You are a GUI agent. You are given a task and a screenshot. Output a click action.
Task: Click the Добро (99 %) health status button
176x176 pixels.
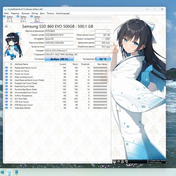coord(59,59)
